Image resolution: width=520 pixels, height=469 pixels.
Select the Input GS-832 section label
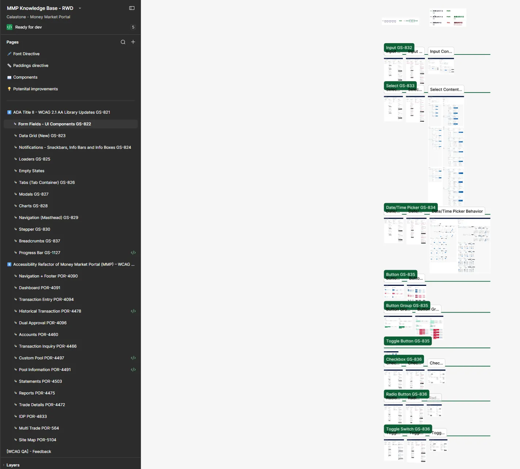[x=399, y=48]
